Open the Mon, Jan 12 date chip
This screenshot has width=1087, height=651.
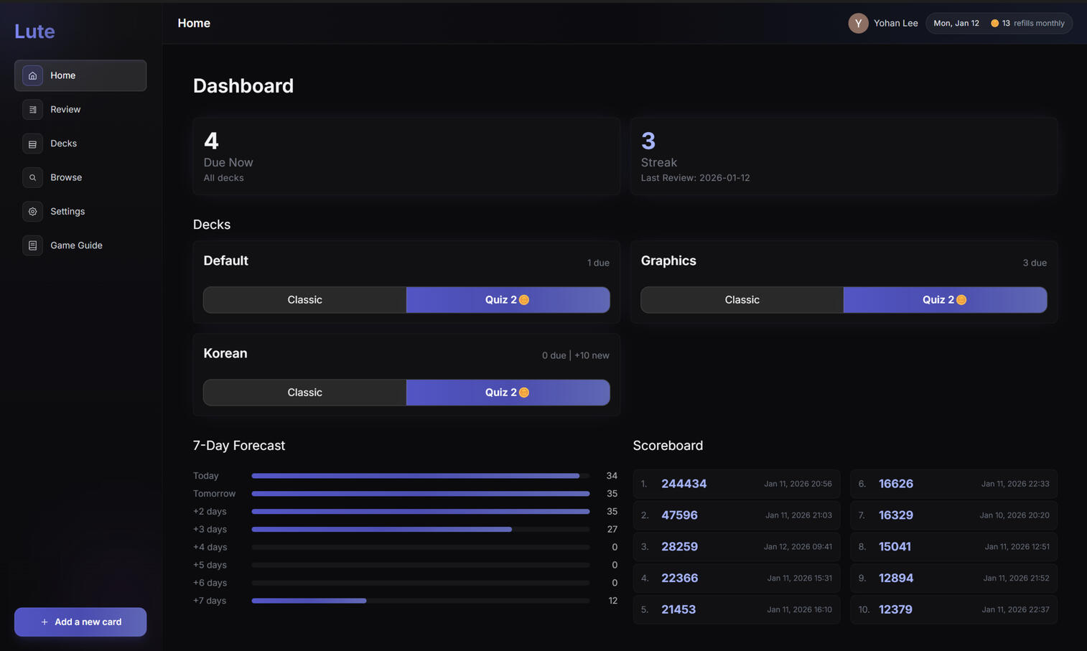coord(956,22)
